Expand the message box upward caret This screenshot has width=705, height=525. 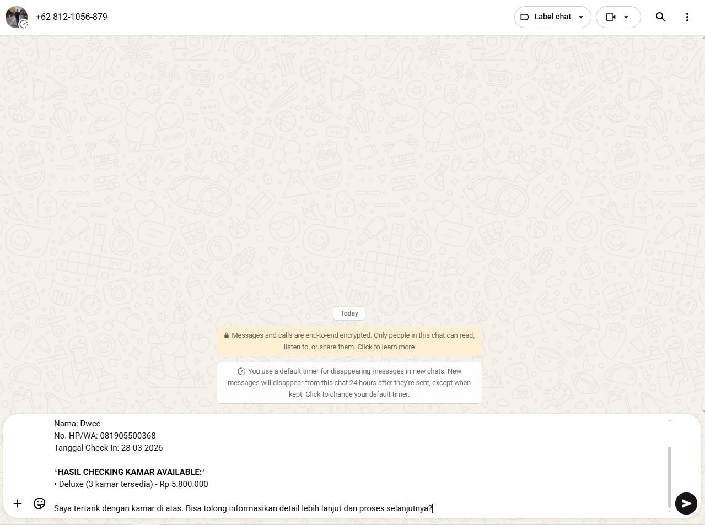click(669, 420)
